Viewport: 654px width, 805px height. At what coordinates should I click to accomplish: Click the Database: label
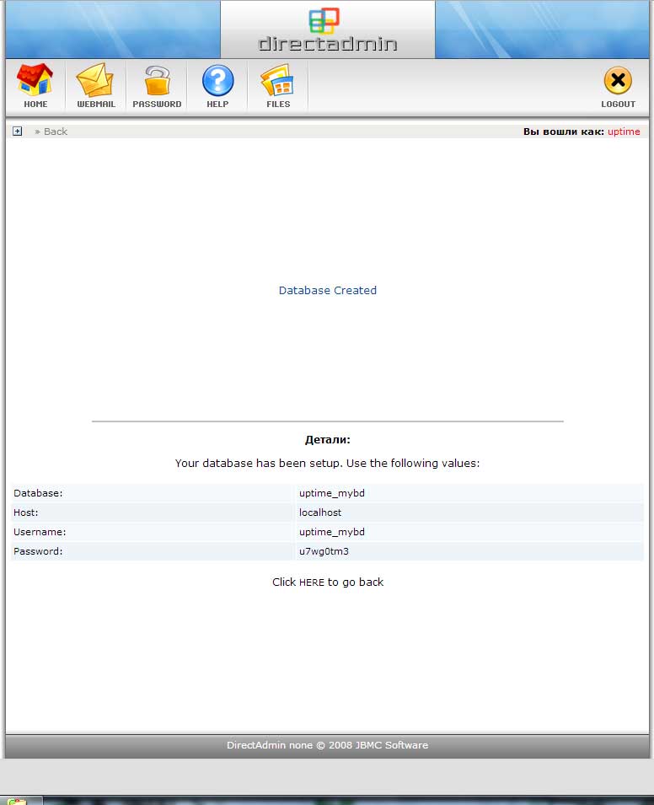[38, 493]
